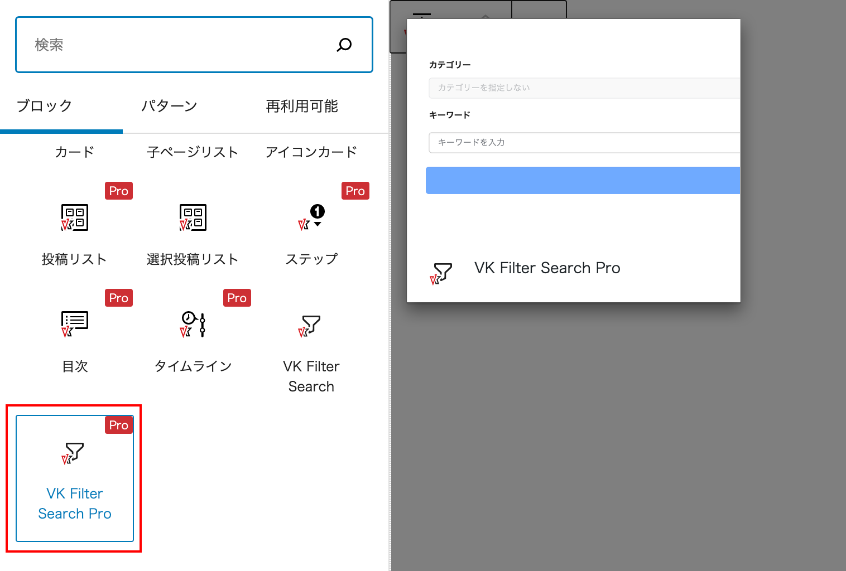Image resolution: width=846 pixels, height=571 pixels.
Task: Click Pro badge on タイムライン block
Action: (x=237, y=298)
